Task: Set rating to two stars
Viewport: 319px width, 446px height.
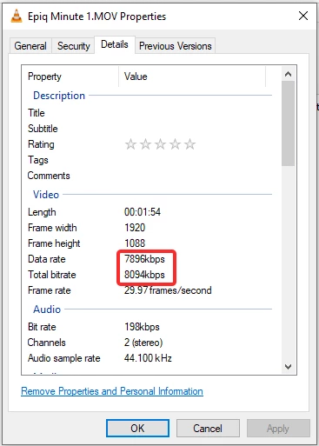Action: click(145, 144)
